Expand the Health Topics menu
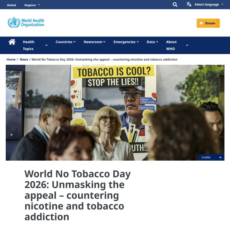The image size is (230, 230). 35,45
